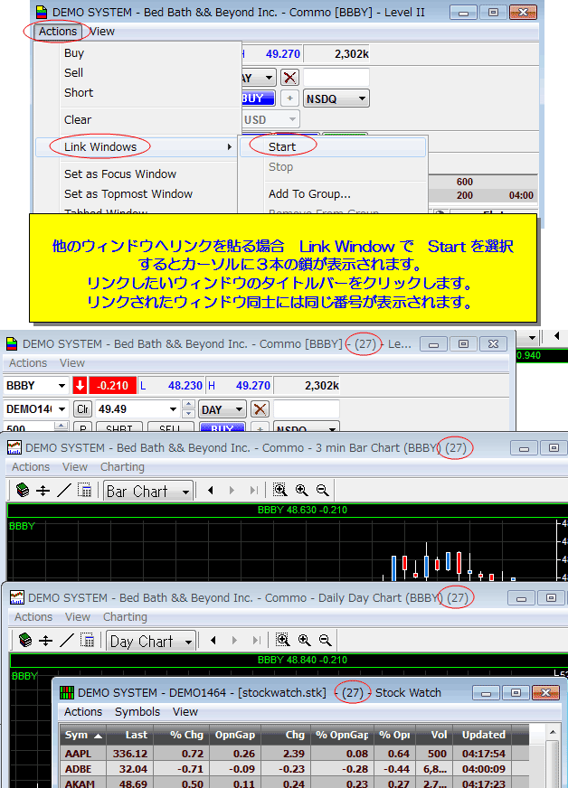568x788 pixels.
Task: Activate zoom-to-box tool in Bar Chart window
Action: [x=279, y=490]
